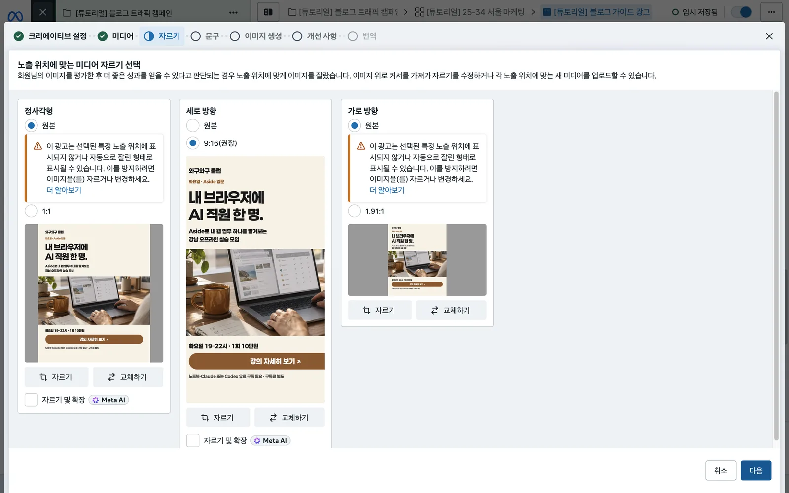
Task: Open 더 알아보기 link in 정사각형 warning
Action: coord(64,190)
